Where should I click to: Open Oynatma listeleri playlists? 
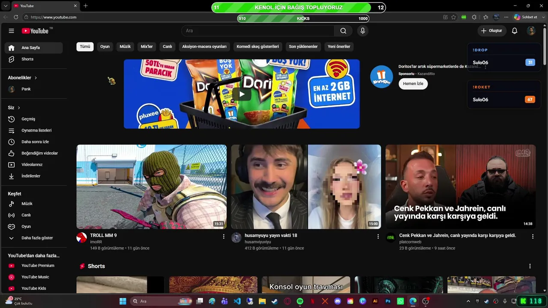[x=34, y=130]
